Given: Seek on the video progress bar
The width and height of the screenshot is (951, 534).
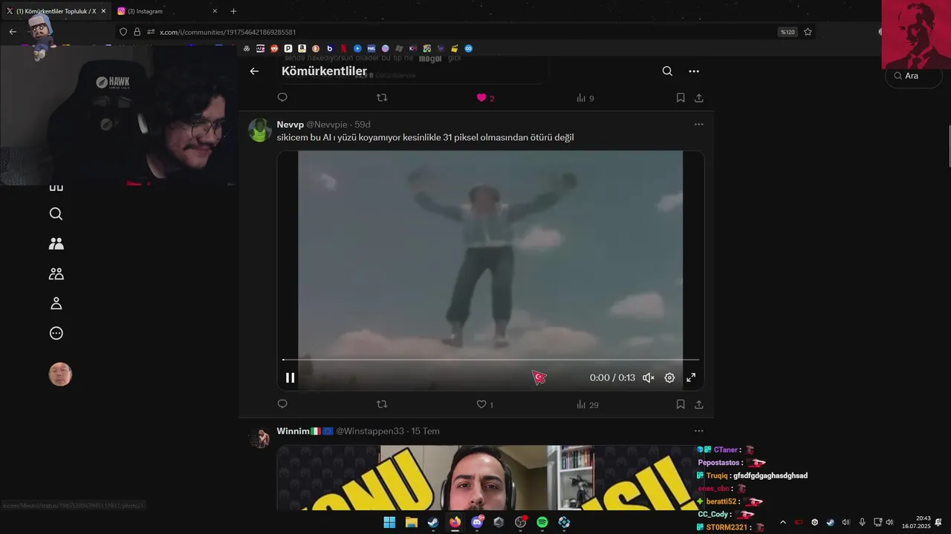Looking at the screenshot, I should [x=490, y=360].
